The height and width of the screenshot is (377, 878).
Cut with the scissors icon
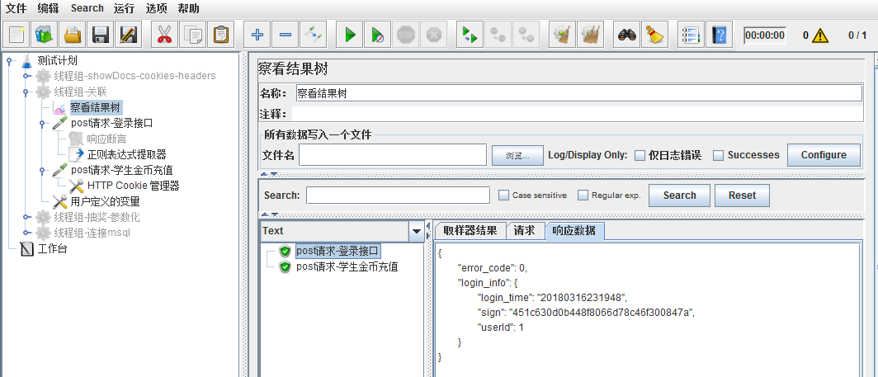164,35
